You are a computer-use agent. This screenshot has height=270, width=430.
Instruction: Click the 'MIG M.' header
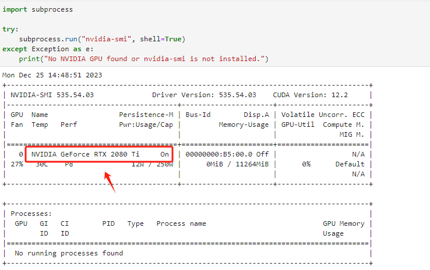[x=352, y=134]
